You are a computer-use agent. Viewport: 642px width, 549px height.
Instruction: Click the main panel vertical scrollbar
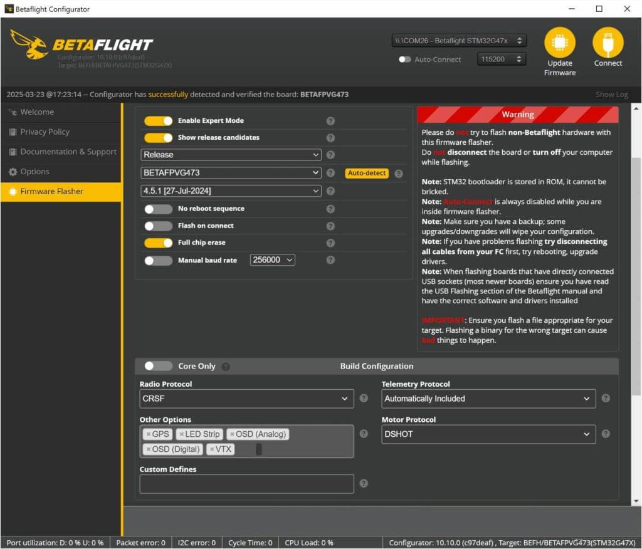[x=636, y=276]
